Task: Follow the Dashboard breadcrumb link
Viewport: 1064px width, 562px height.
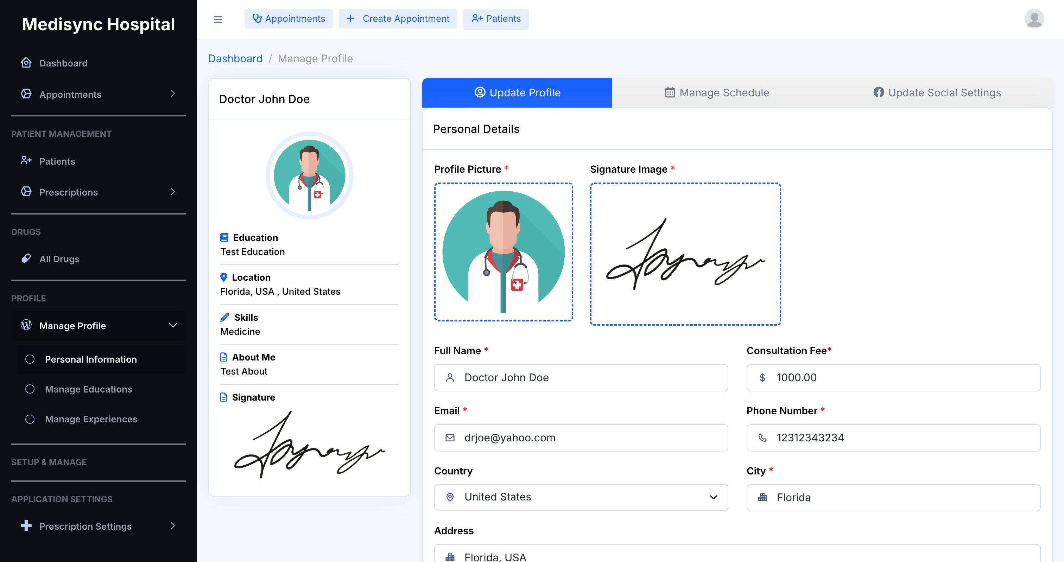Action: point(235,59)
